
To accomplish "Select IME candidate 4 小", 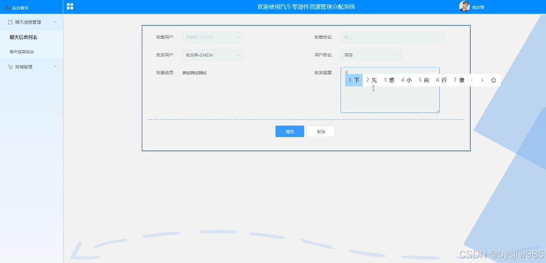I will (x=406, y=80).
